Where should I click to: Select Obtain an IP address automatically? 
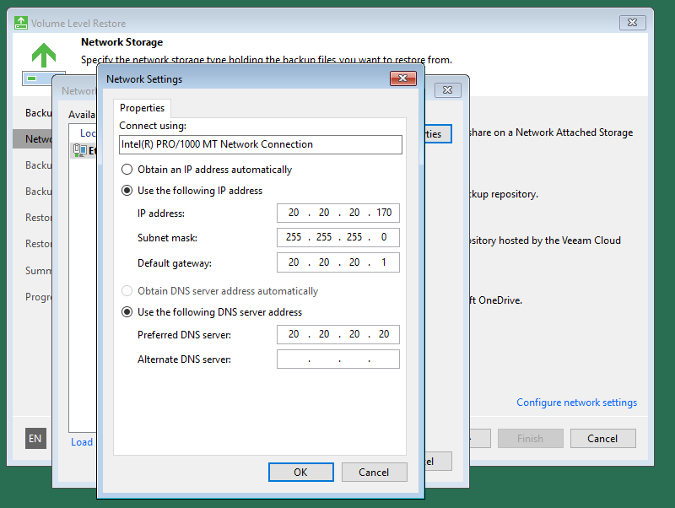(207, 170)
